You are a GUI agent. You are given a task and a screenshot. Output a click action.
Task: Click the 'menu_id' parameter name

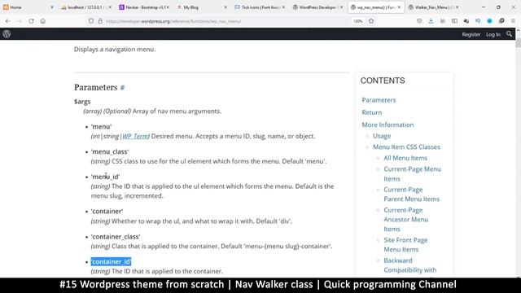[x=105, y=177]
